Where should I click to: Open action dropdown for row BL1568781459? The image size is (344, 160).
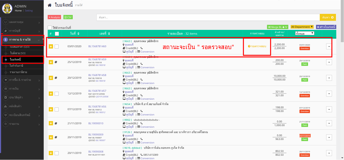[329, 62]
